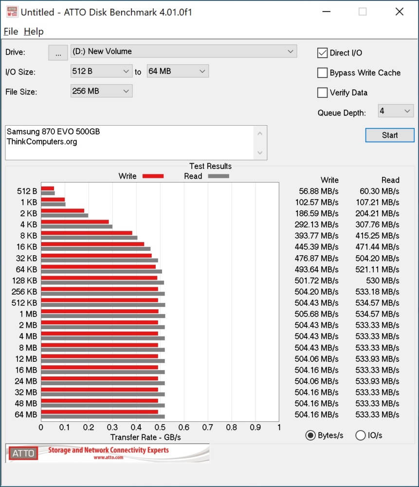The height and width of the screenshot is (487, 419).
Task: Click the 4 KB write value 292.13 MB/s
Action: (317, 225)
